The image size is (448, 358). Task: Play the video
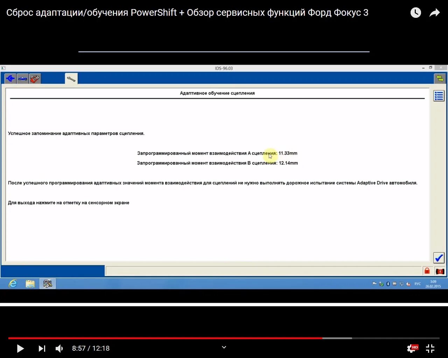[x=20, y=349]
